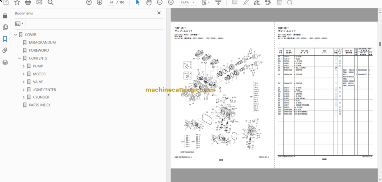Select the highlight text pen icon
The height and width of the screenshot is (182, 382).
[246, 2]
